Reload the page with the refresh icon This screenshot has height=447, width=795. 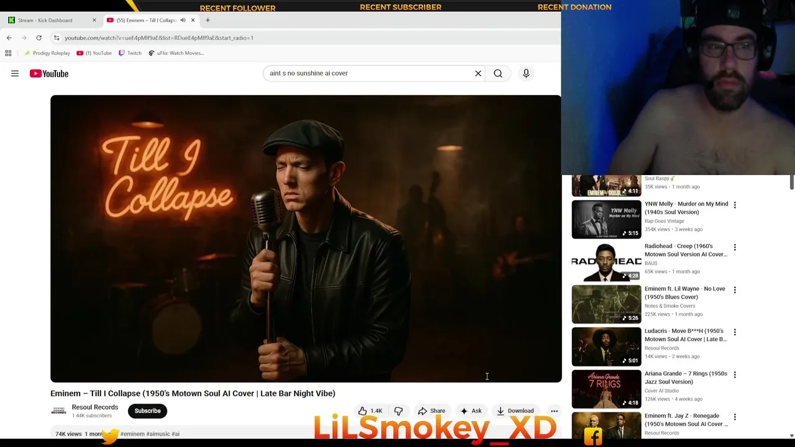[39, 38]
